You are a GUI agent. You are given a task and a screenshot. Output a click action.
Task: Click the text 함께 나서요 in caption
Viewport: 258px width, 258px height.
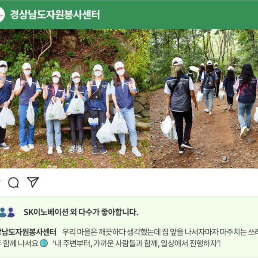(21, 243)
